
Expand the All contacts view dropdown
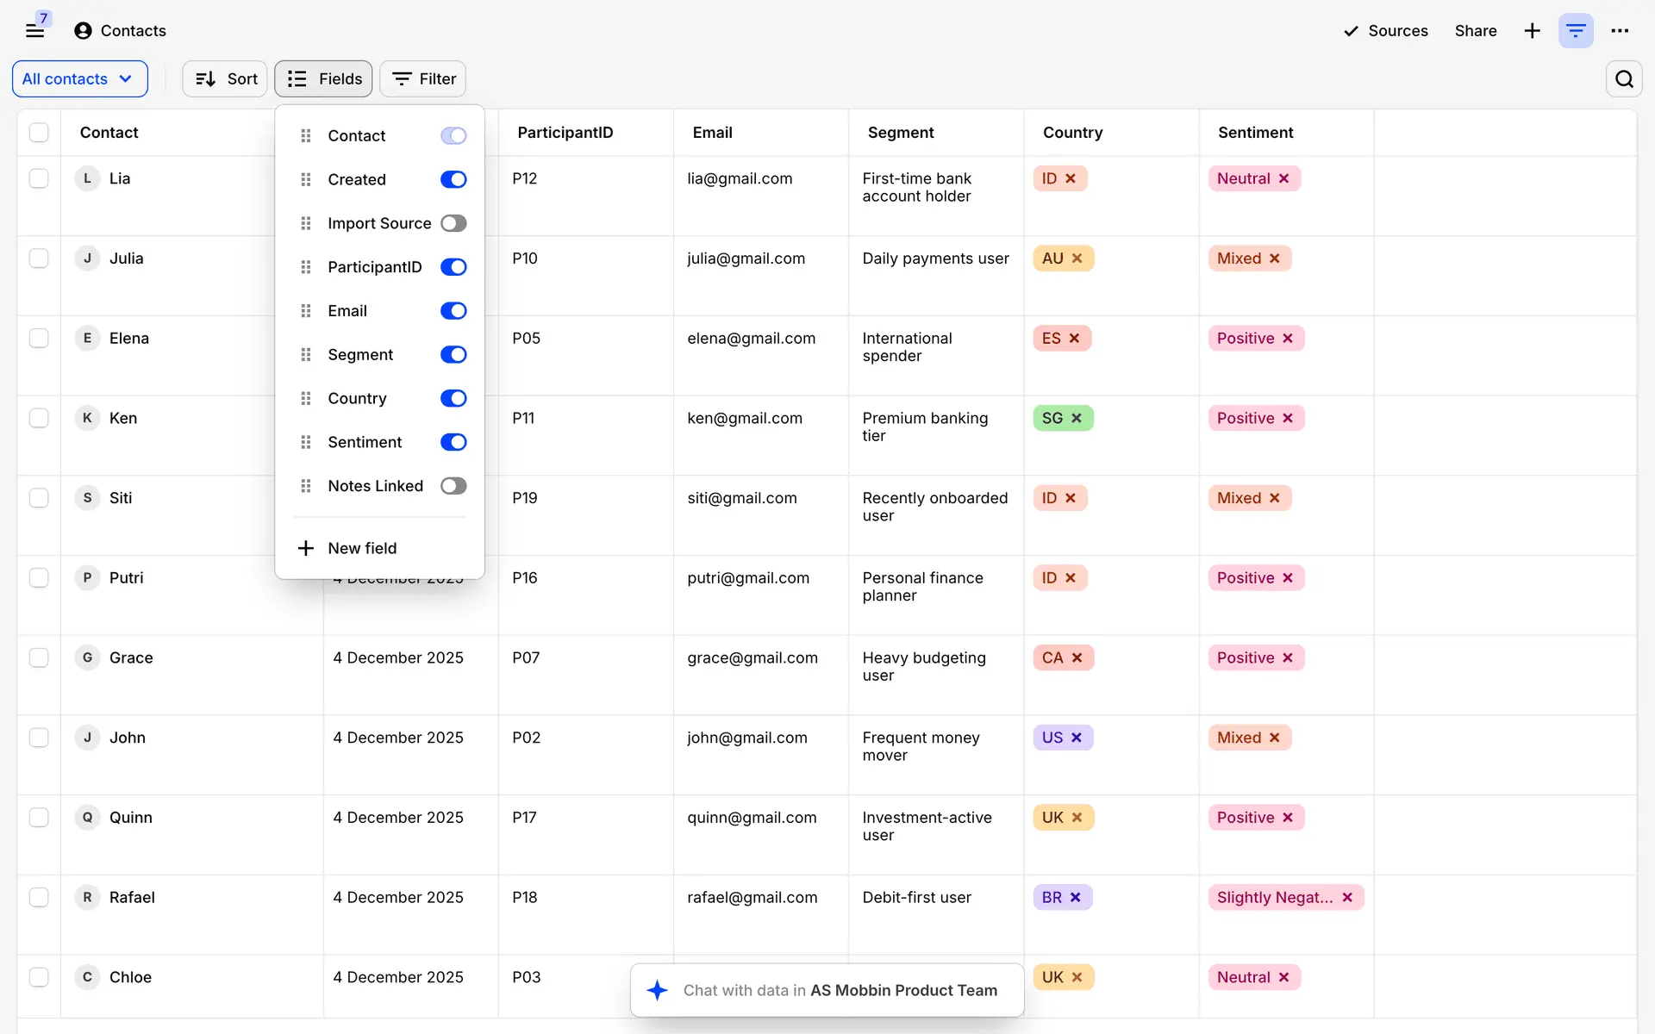[x=79, y=78]
